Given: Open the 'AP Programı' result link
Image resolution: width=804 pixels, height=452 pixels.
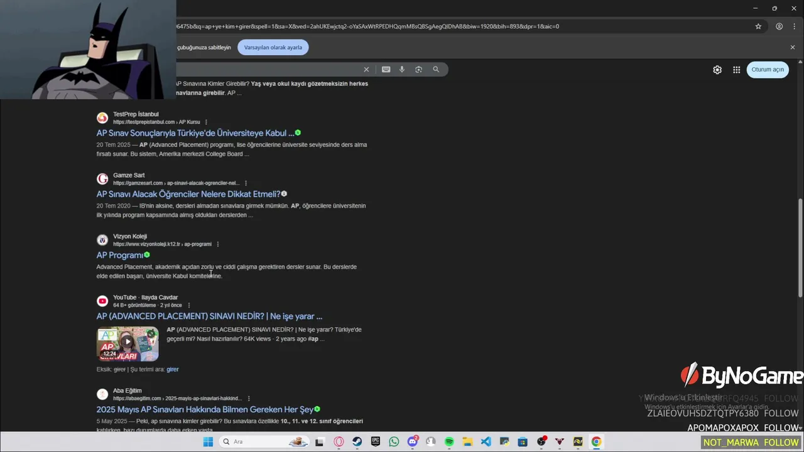Looking at the screenshot, I should (x=120, y=256).
